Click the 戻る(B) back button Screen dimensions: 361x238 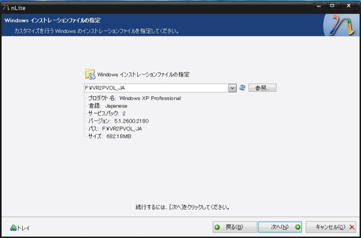[235, 227]
